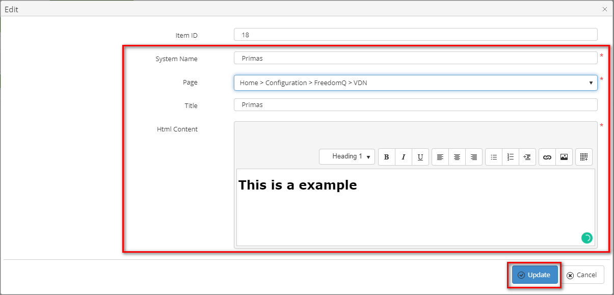
Task: Toggle underline formatting button
Action: point(420,157)
